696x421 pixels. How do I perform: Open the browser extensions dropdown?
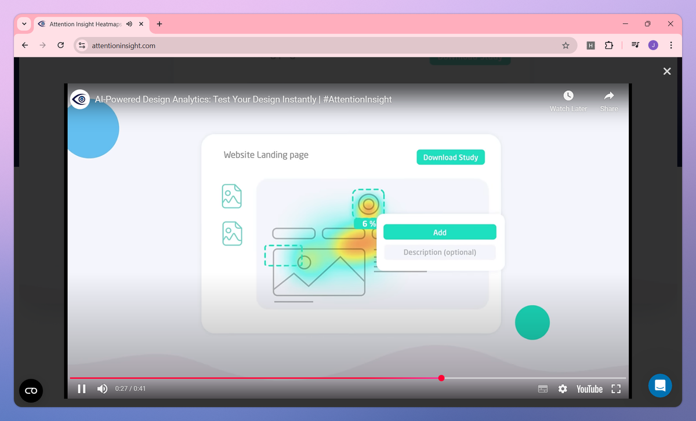pos(609,45)
